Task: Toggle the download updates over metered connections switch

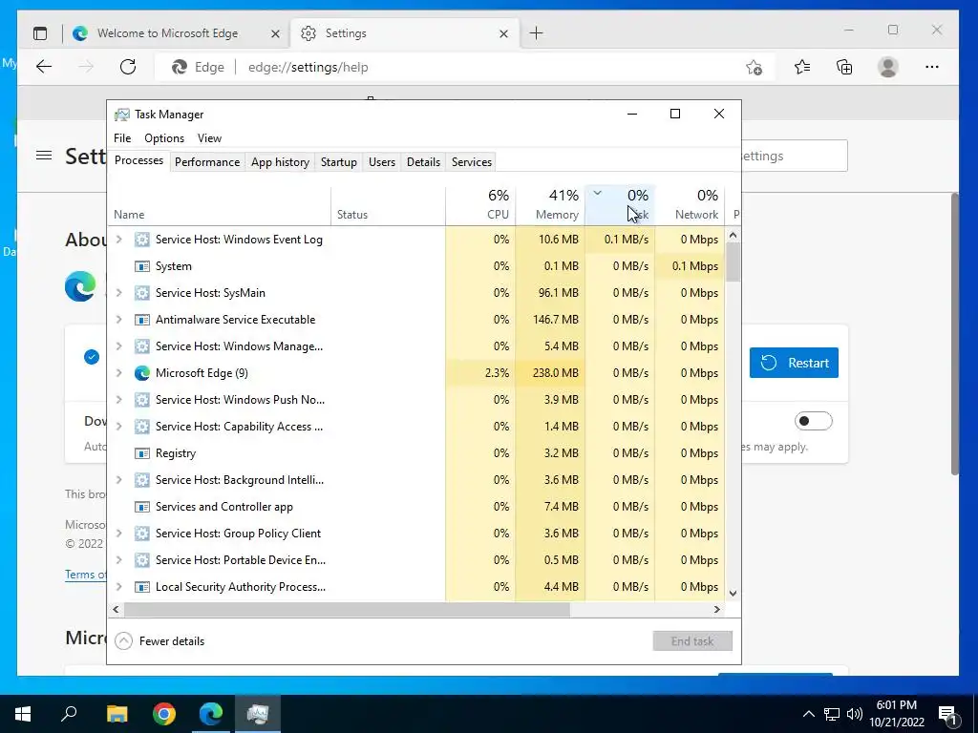Action: (x=814, y=421)
